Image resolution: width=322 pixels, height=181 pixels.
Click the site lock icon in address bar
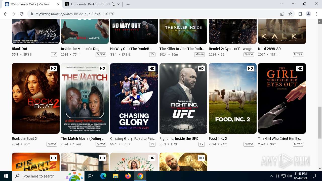click(32, 14)
